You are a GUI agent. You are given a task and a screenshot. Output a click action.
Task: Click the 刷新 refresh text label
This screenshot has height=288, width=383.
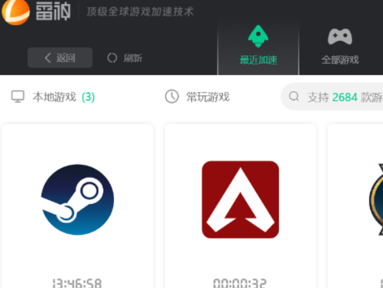[133, 58]
